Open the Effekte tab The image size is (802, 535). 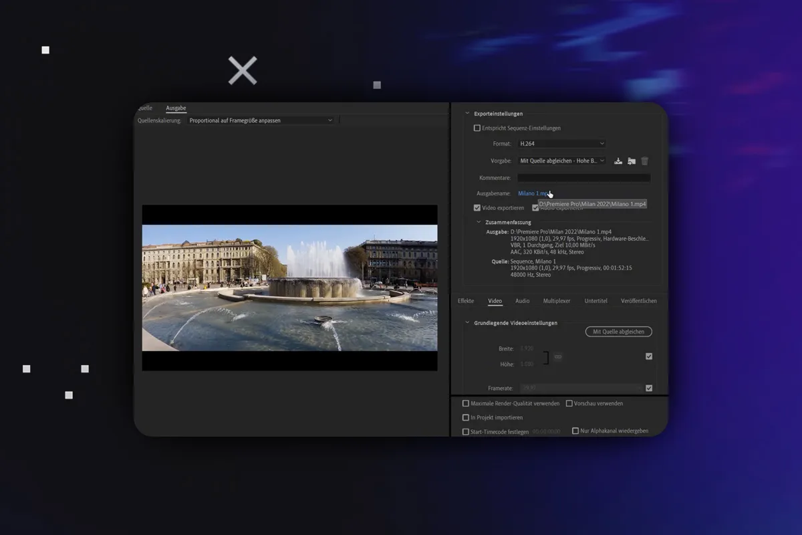pyautogui.click(x=466, y=301)
